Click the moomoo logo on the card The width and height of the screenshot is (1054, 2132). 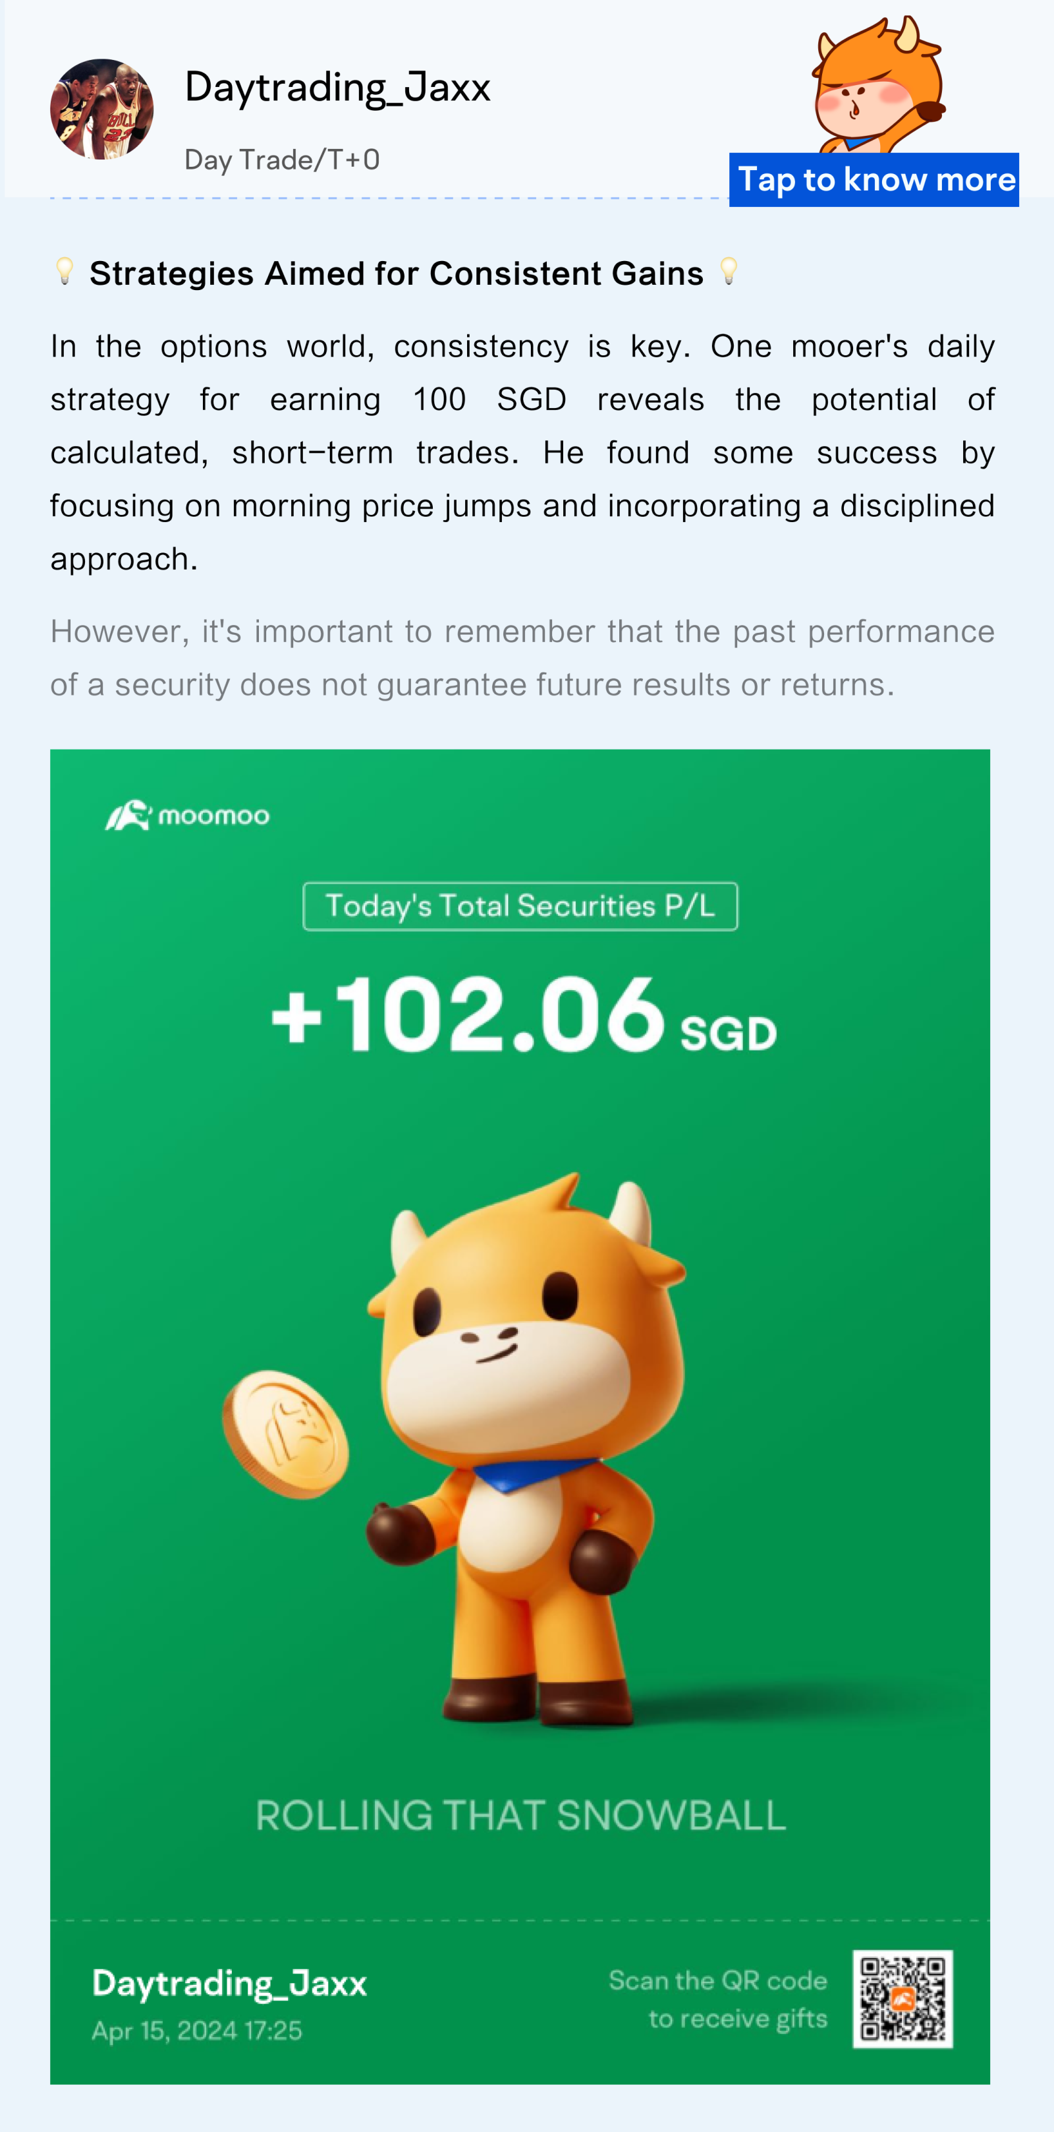[187, 815]
